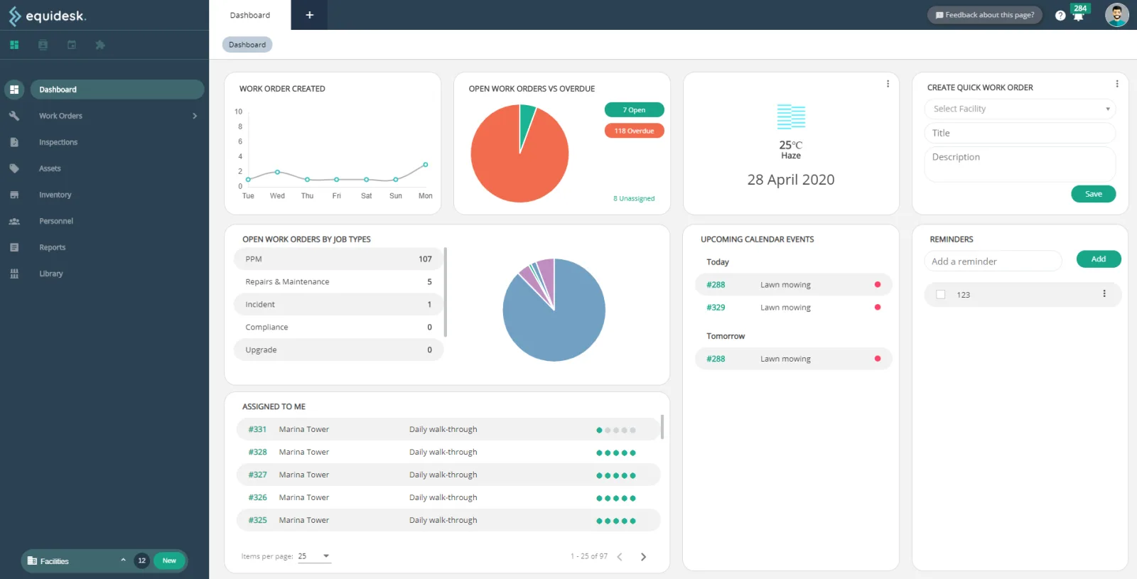Screen dimensions: 1137x579
Task: Click the Dashboard breadcrumb chip
Action: tap(247, 45)
